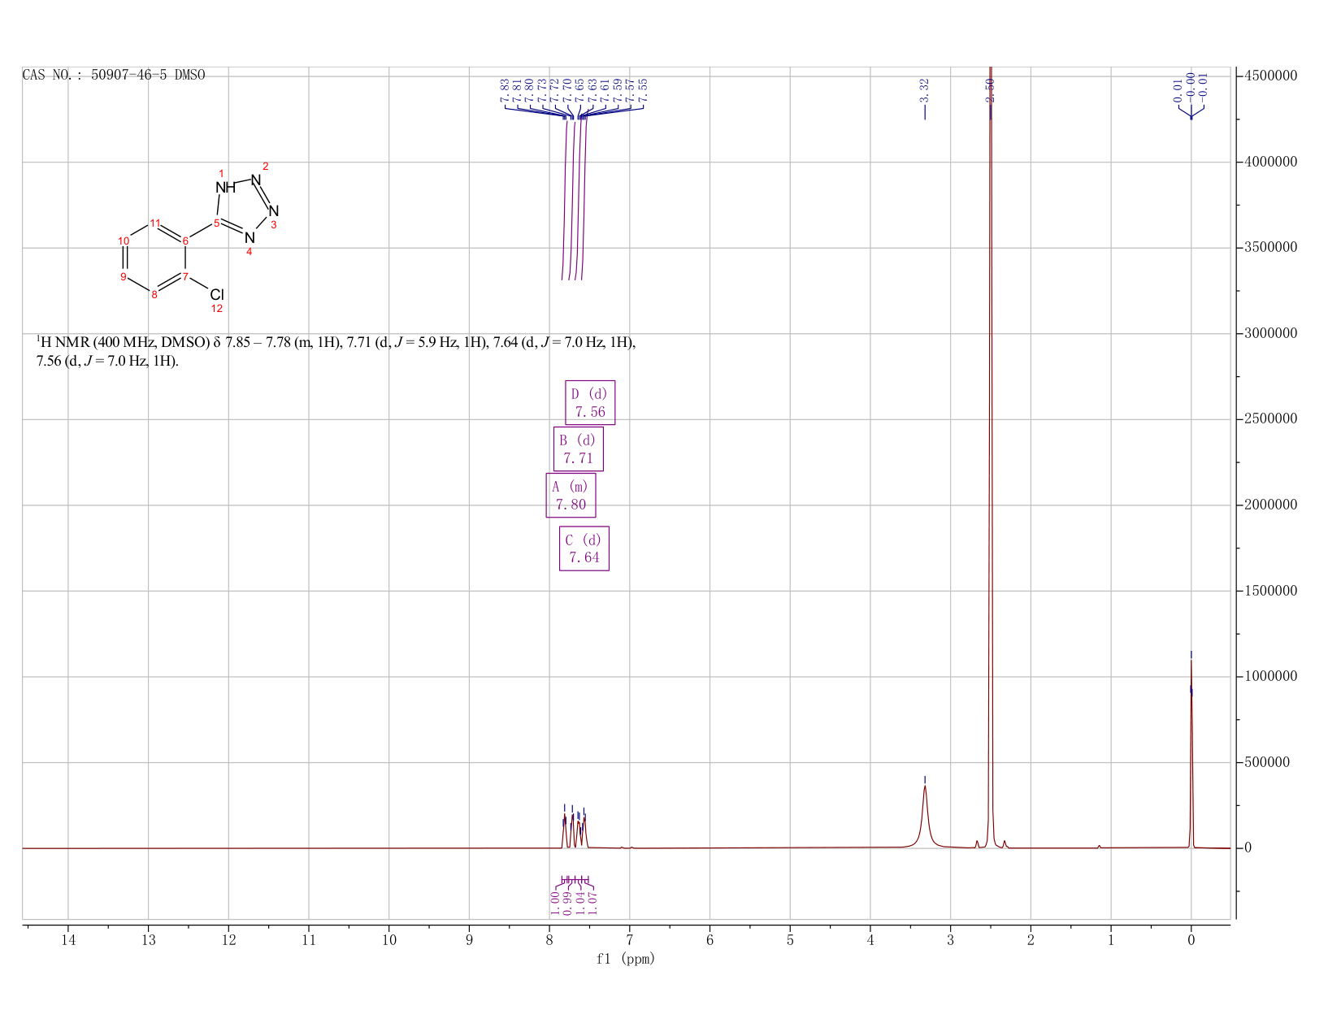Click the peak label 7.55

tap(642, 90)
